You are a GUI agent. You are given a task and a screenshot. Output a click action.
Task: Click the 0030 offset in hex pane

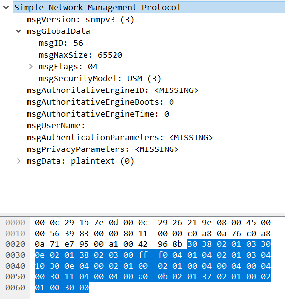[15, 255]
